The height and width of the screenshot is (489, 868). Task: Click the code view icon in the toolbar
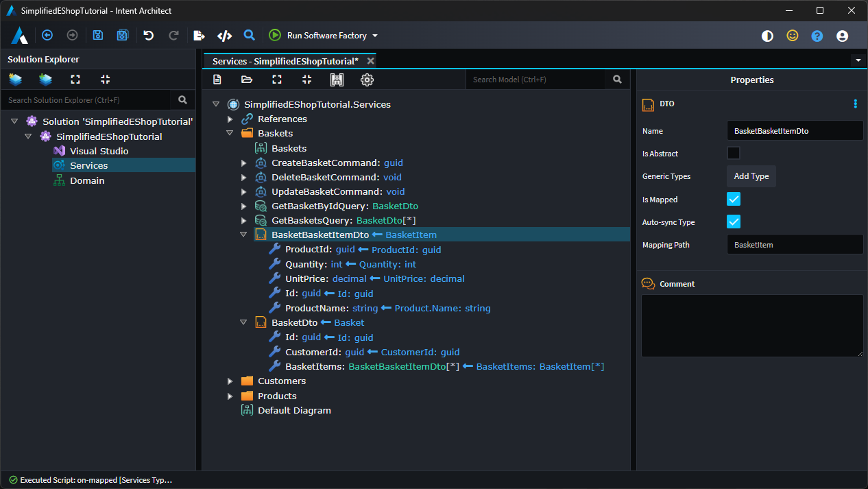click(224, 36)
